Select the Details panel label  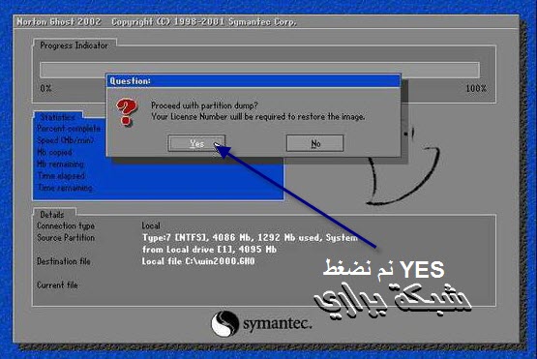(x=52, y=215)
